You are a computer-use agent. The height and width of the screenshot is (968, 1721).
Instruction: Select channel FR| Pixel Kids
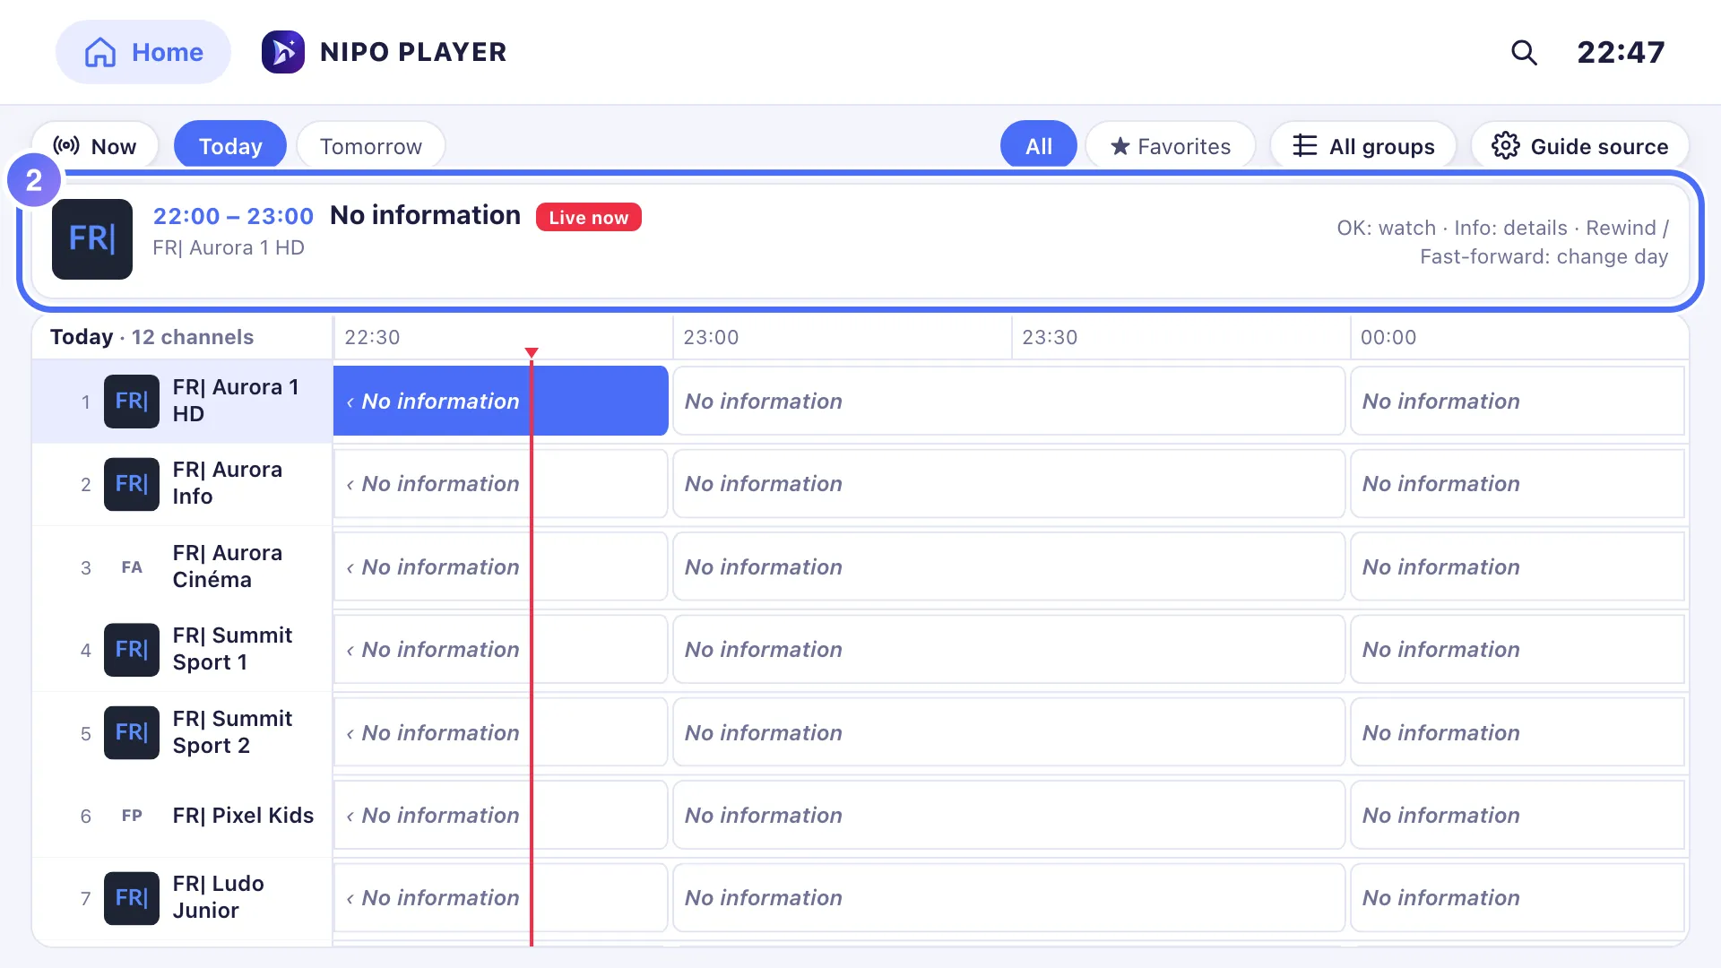[183, 815]
